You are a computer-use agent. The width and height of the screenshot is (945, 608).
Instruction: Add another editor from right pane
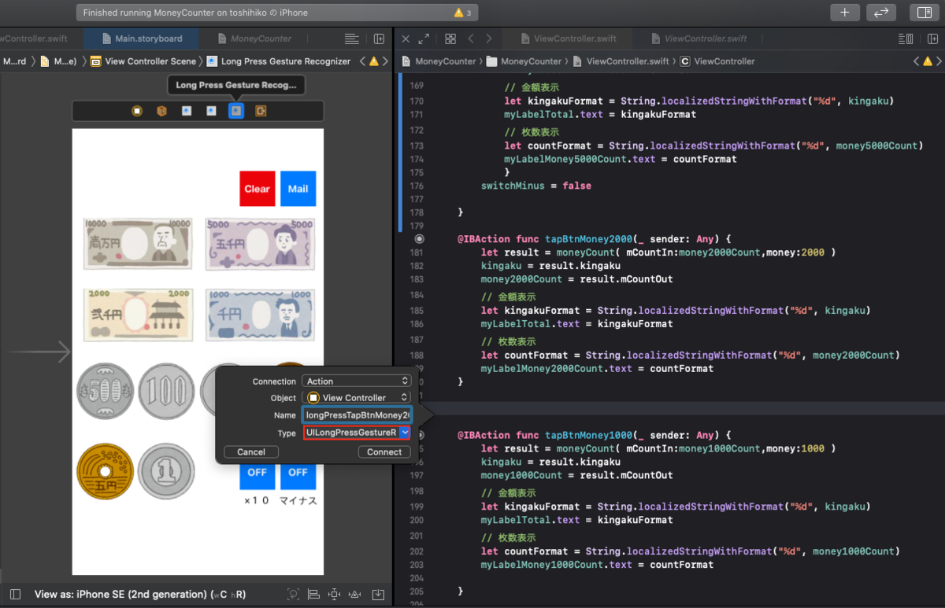[931, 39]
